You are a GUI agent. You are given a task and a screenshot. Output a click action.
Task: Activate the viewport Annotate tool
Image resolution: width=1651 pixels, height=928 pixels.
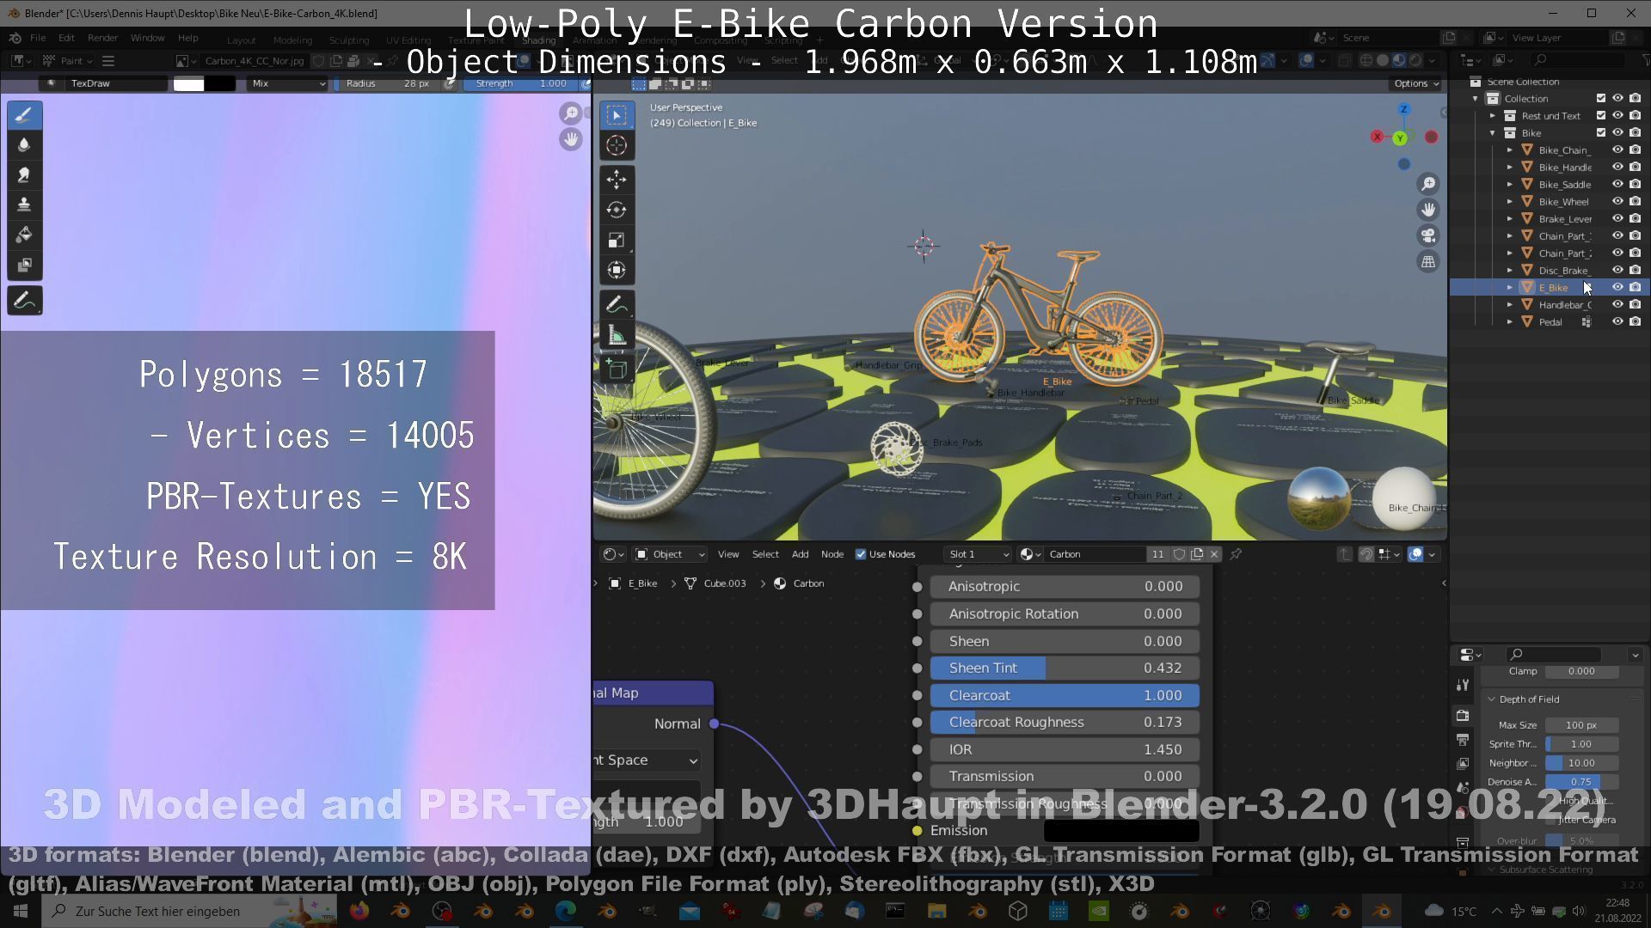617,305
